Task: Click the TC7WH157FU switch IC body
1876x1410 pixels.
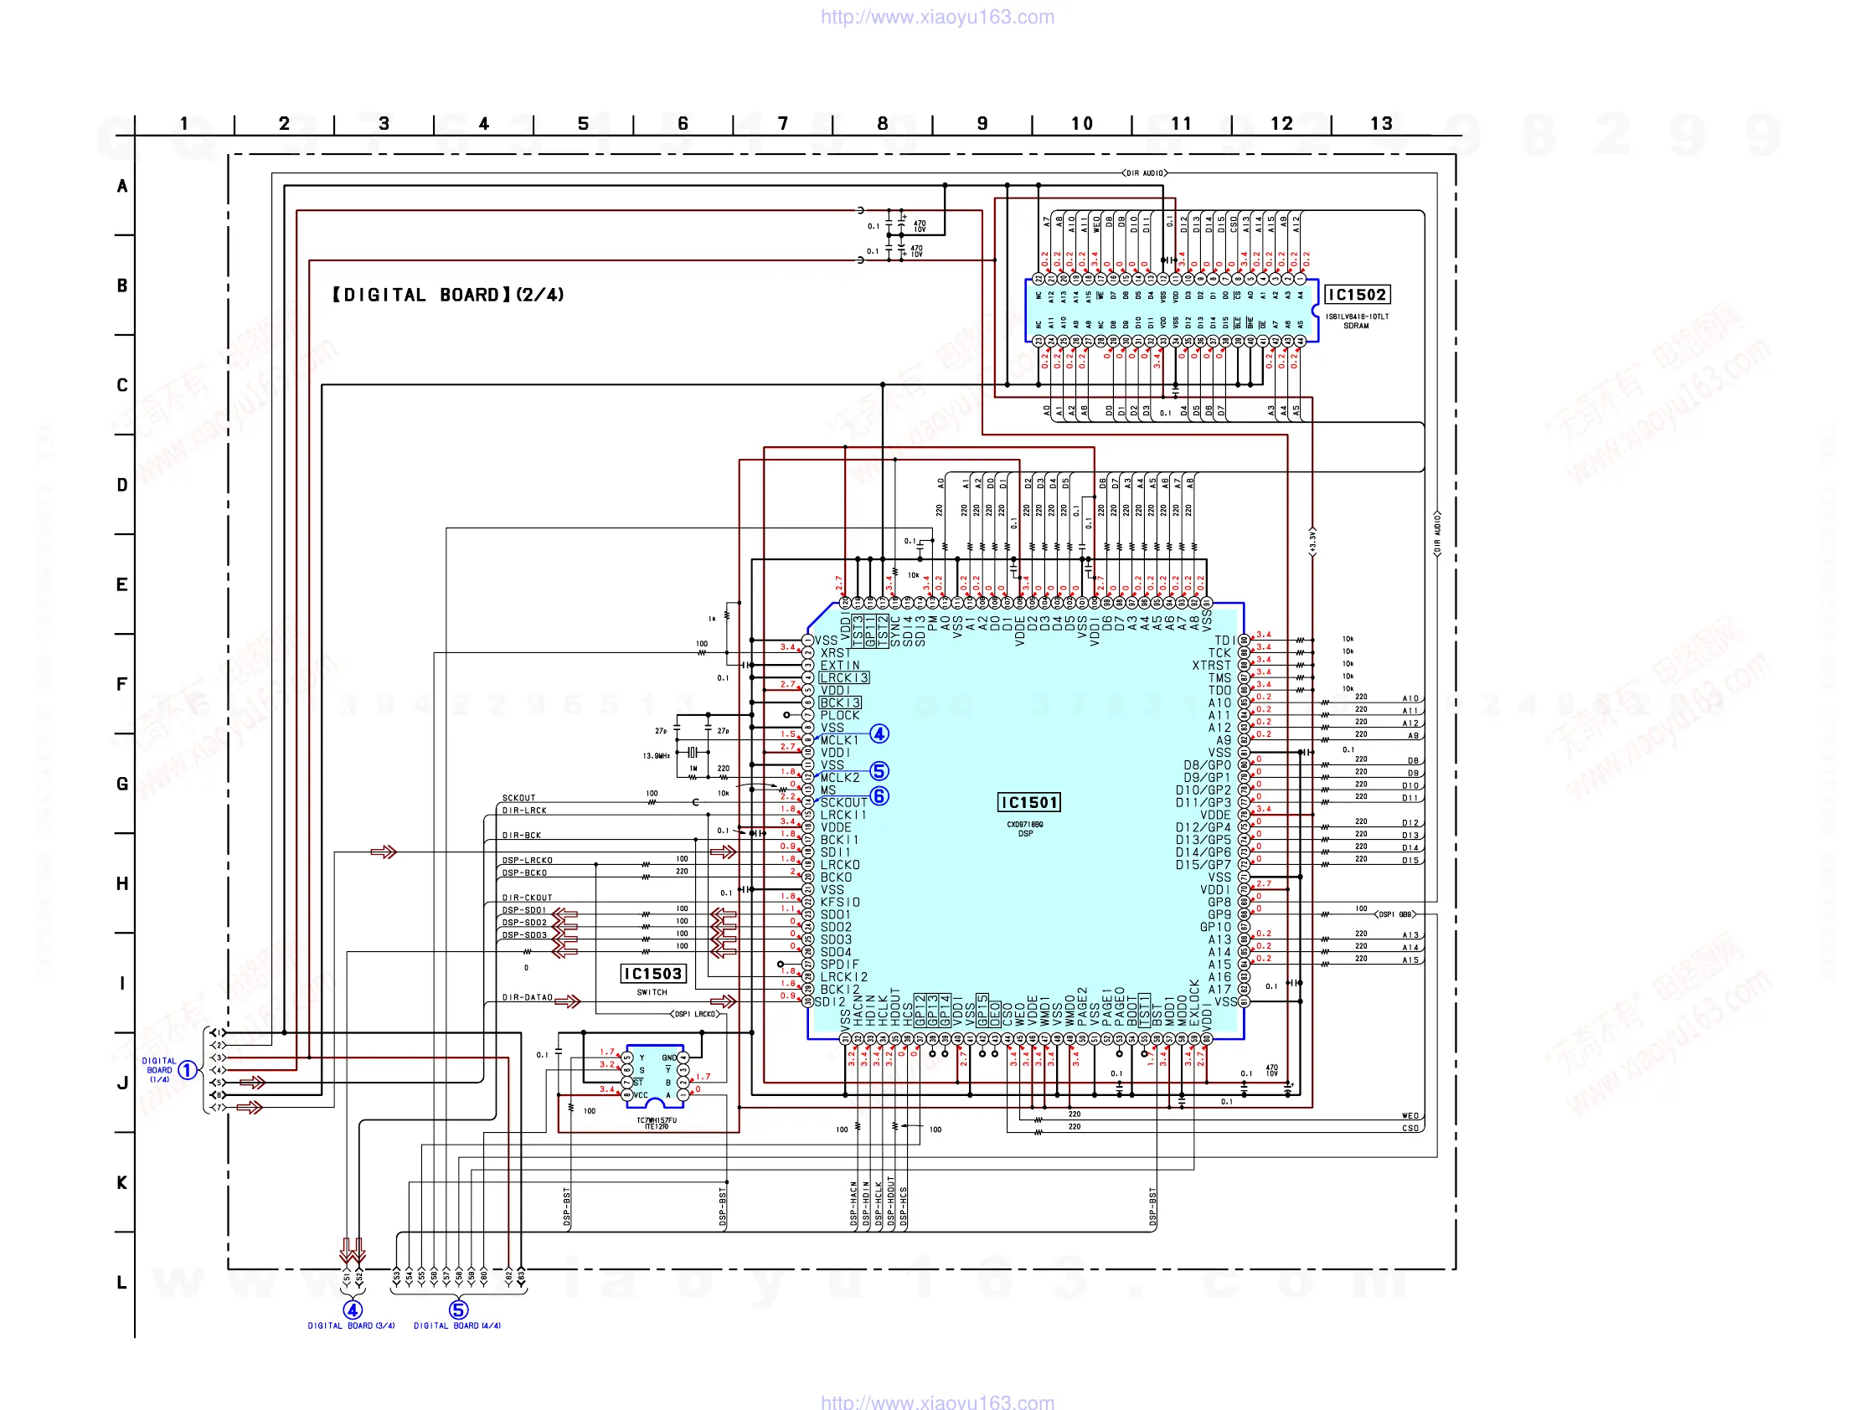Action: click(x=655, y=1075)
